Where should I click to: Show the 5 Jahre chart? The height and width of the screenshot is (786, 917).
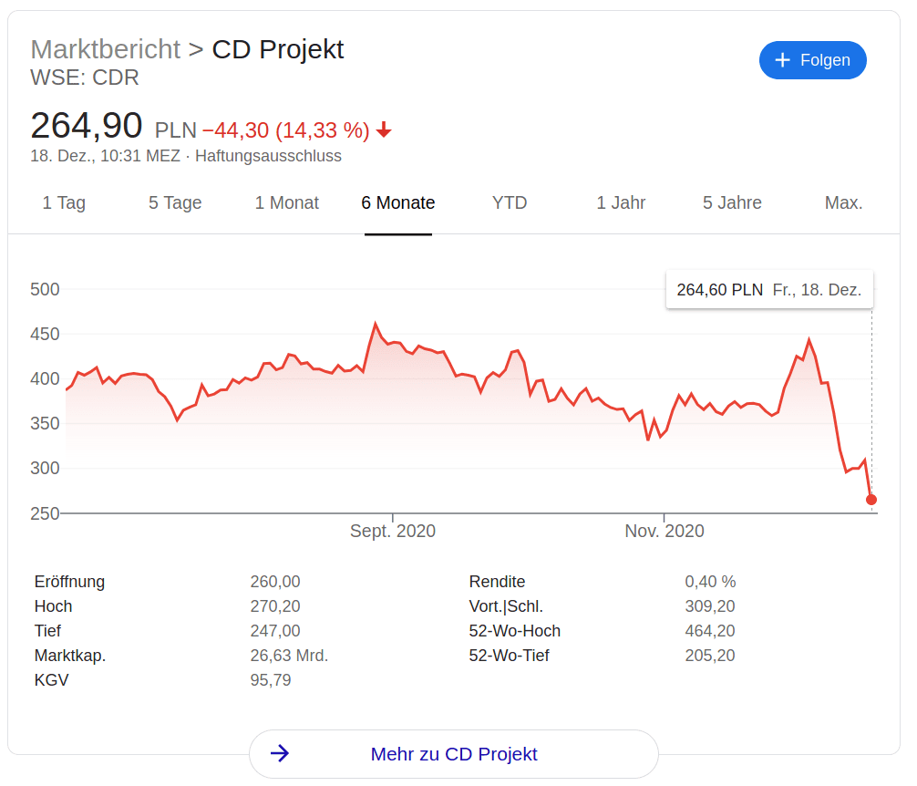tap(732, 203)
